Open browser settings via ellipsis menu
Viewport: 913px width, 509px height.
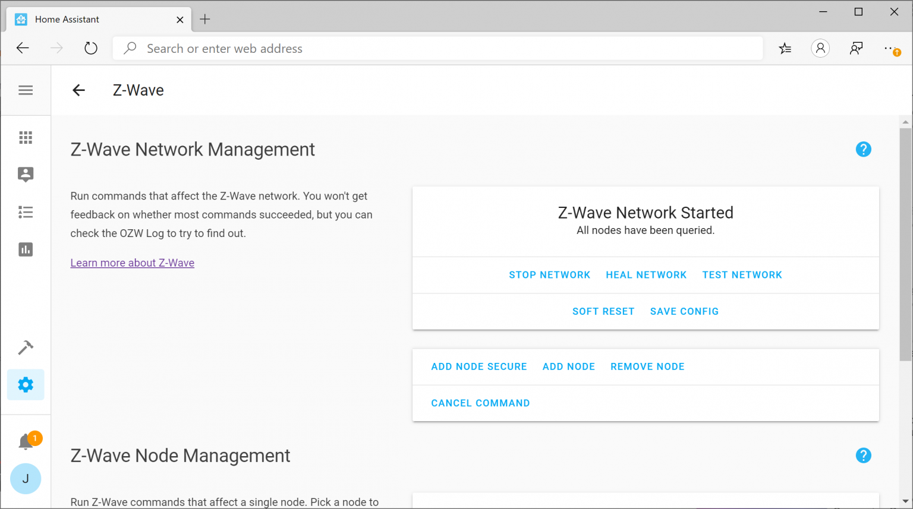pos(890,48)
